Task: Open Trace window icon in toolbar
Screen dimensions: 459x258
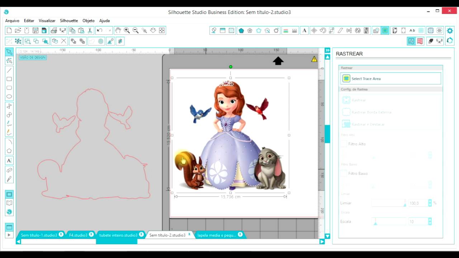Action: click(385, 30)
